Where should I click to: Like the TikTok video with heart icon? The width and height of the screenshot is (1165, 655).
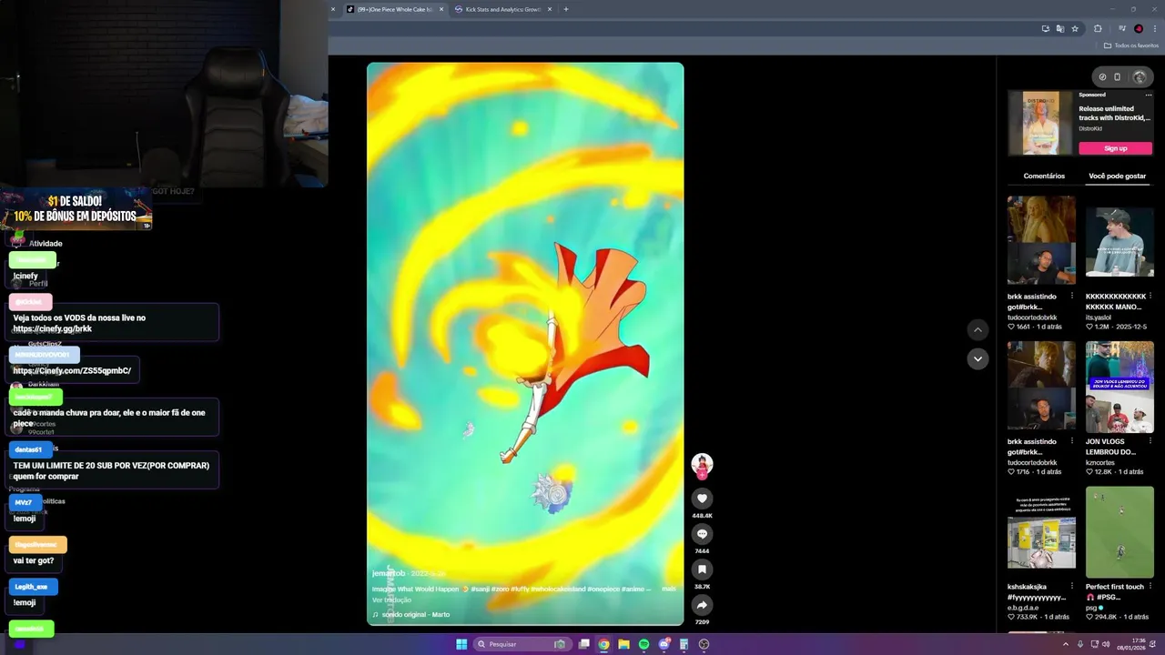[x=702, y=499]
